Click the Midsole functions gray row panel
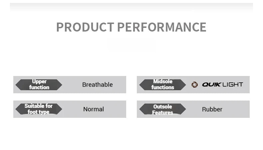Screen dimensions: 263x150 [193, 85]
